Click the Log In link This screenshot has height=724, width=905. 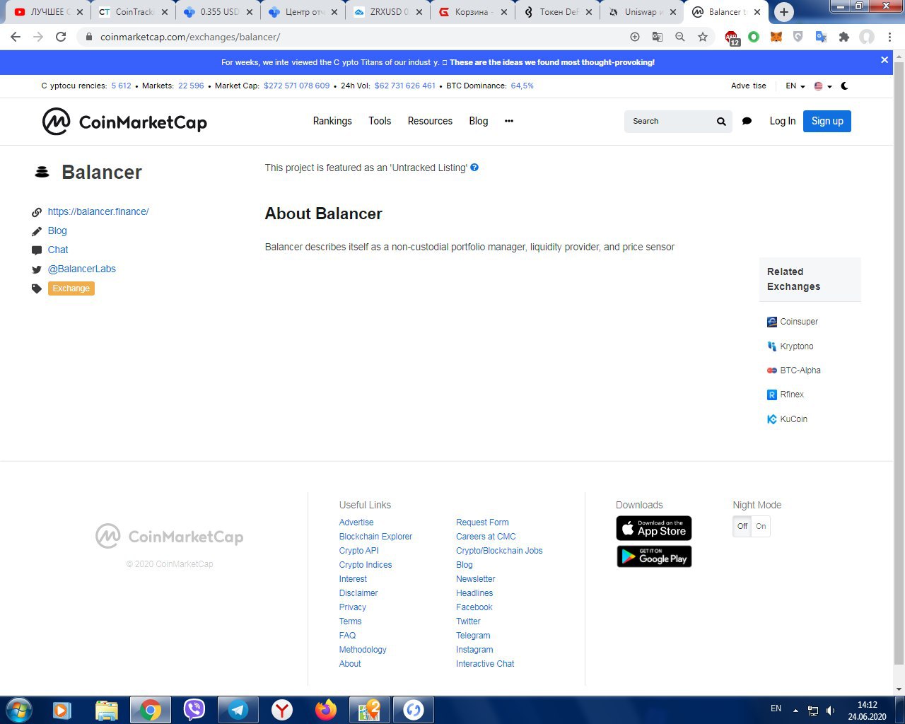tap(782, 121)
